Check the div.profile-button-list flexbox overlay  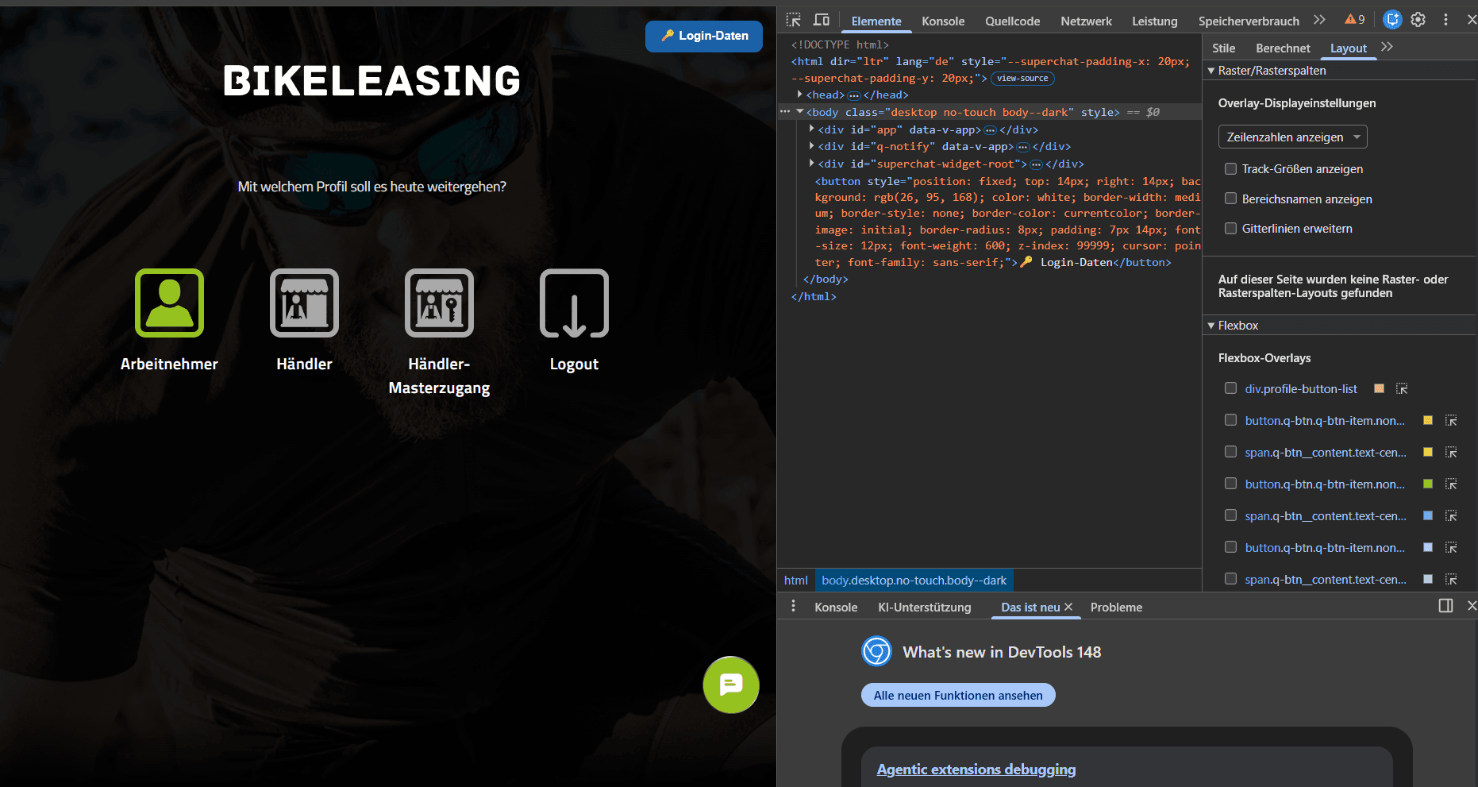click(x=1230, y=388)
